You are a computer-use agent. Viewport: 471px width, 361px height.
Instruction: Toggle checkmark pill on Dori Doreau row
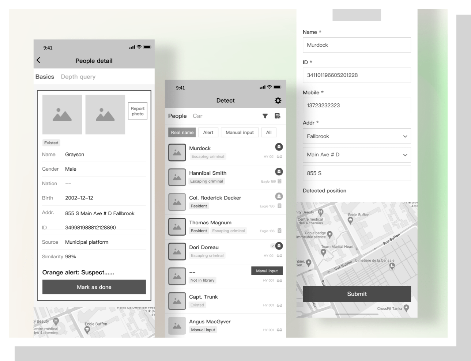[x=272, y=246]
